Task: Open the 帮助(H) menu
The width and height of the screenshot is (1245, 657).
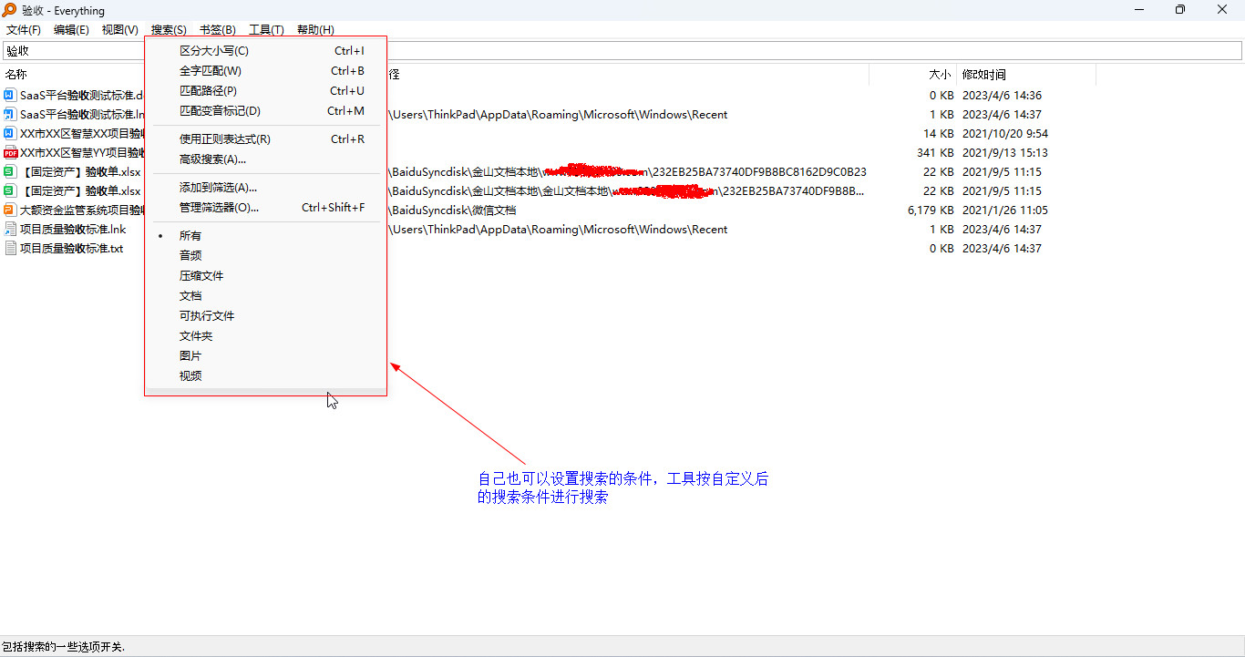Action: coord(315,30)
